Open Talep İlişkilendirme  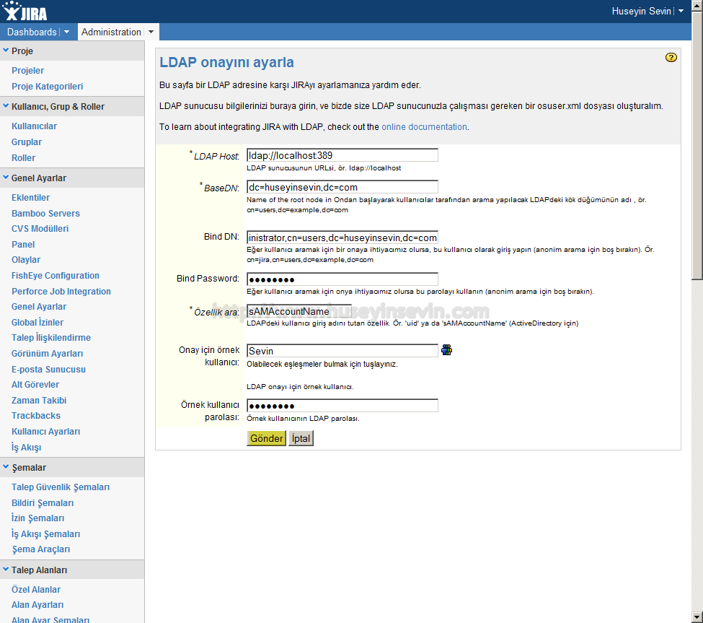51,338
